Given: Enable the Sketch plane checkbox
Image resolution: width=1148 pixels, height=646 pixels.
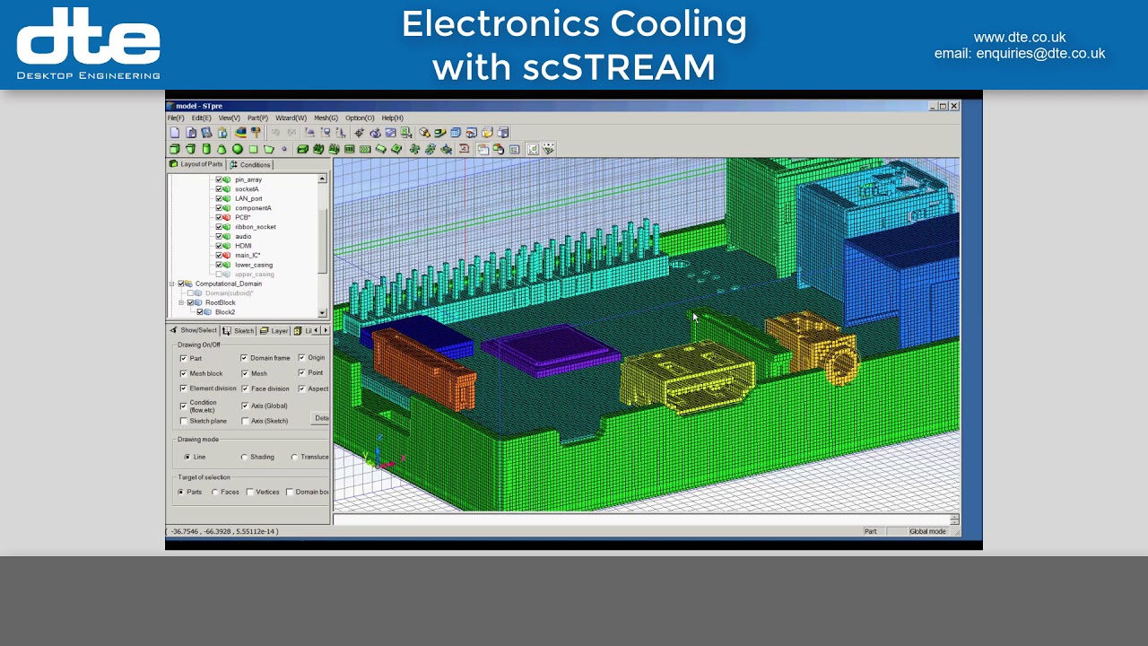Looking at the screenshot, I should (x=184, y=421).
